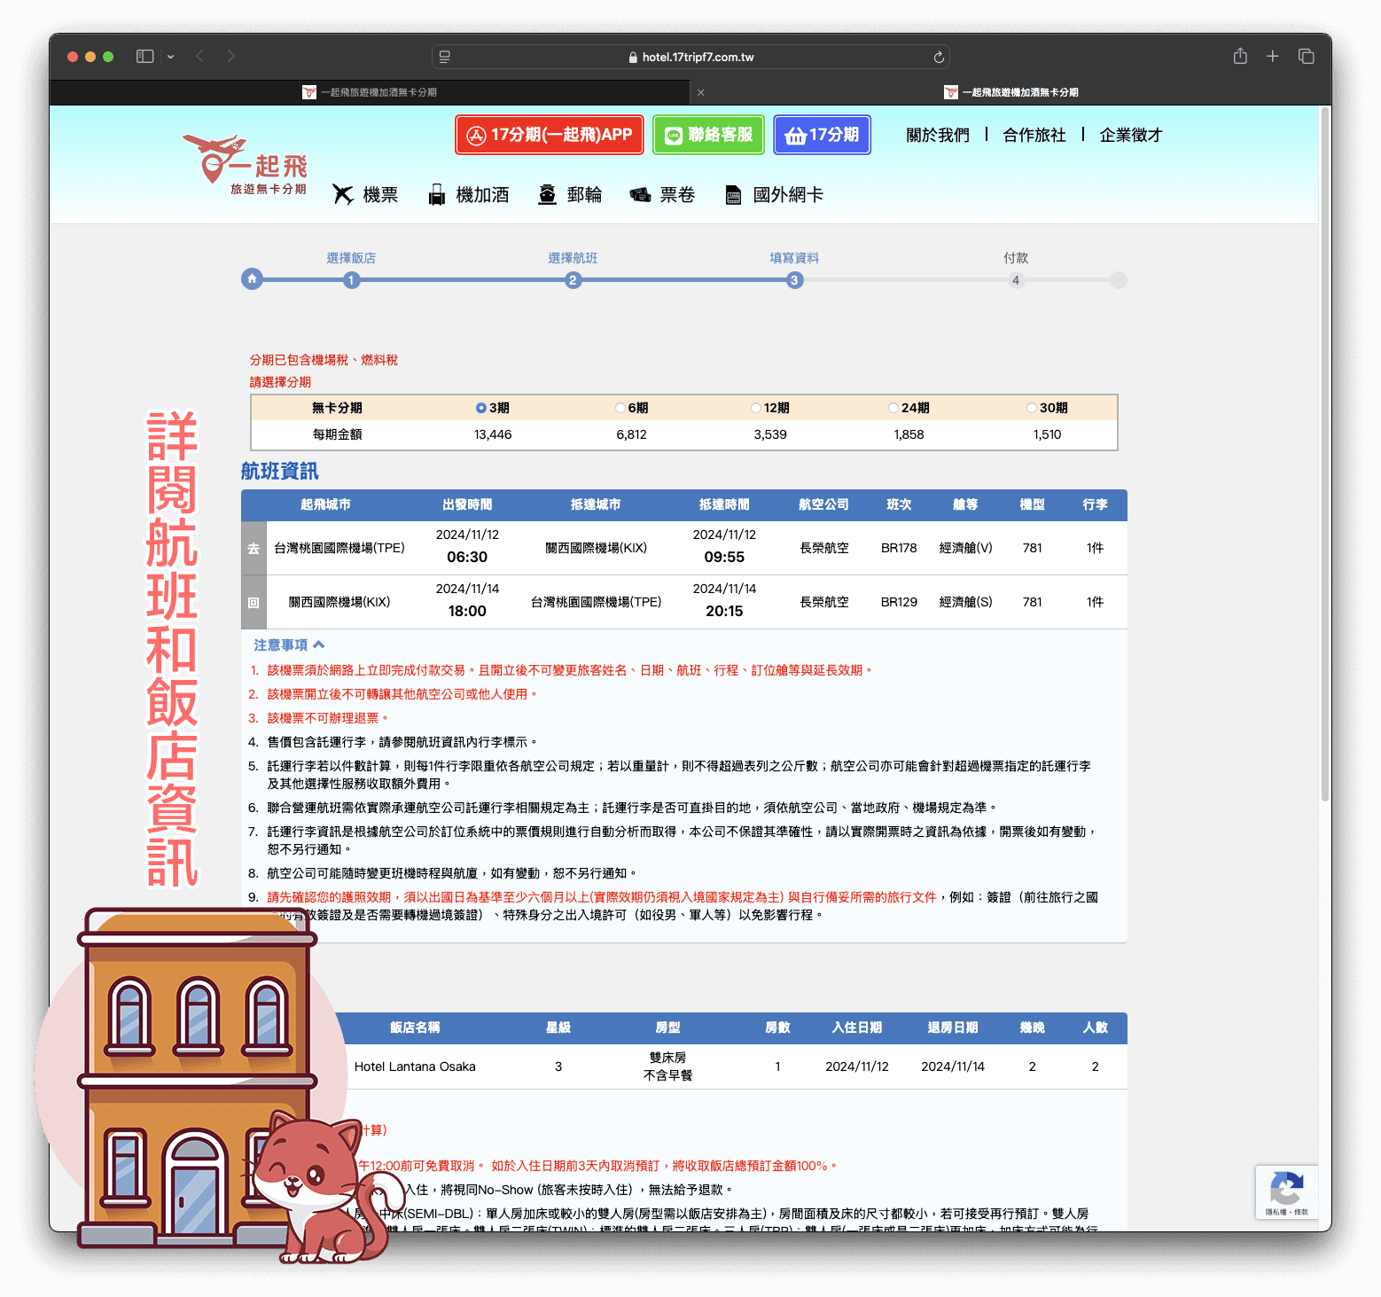
Task: Expand the Safari sidebar dropdown arrow
Action: [170, 57]
